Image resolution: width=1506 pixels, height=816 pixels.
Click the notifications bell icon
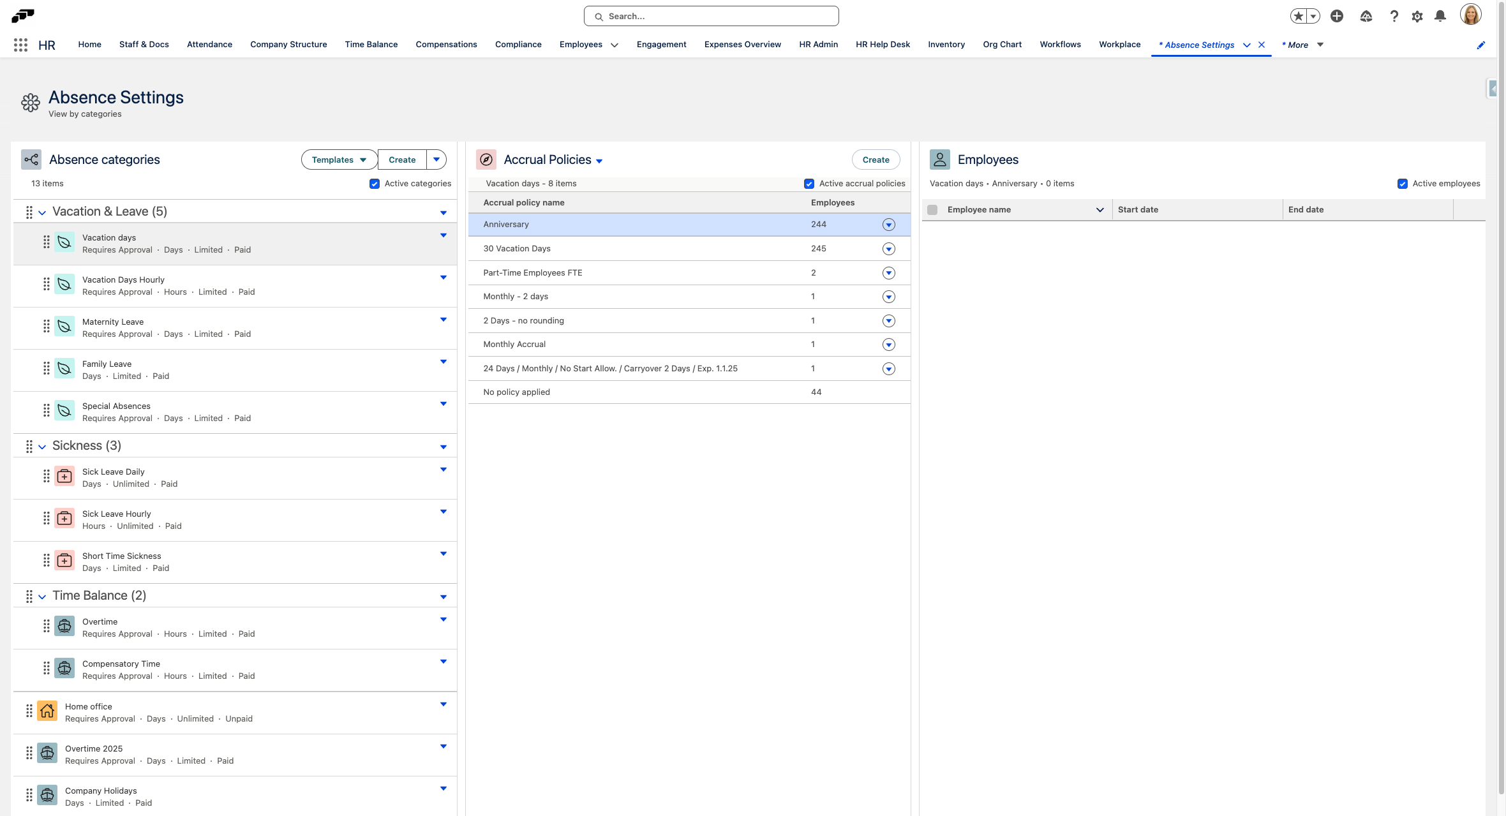(1440, 17)
